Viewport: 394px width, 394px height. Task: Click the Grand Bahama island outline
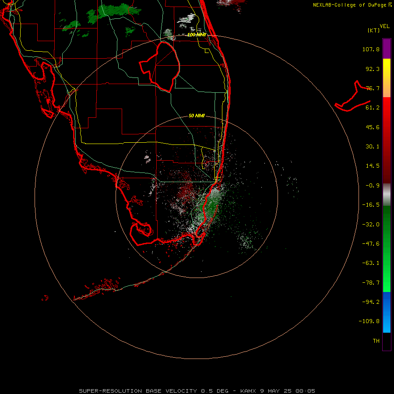pos(352,96)
